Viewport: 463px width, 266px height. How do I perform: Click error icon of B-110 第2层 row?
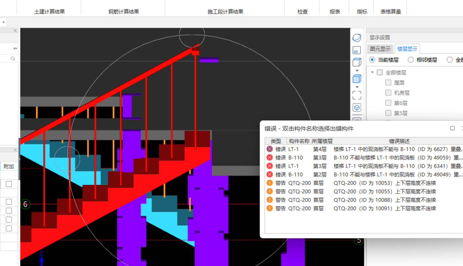(x=270, y=174)
